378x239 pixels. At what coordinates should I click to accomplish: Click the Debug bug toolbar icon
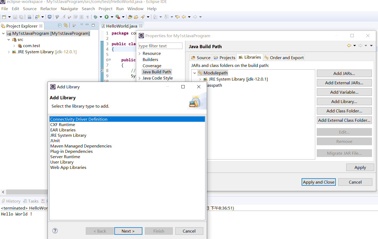tap(95, 17)
